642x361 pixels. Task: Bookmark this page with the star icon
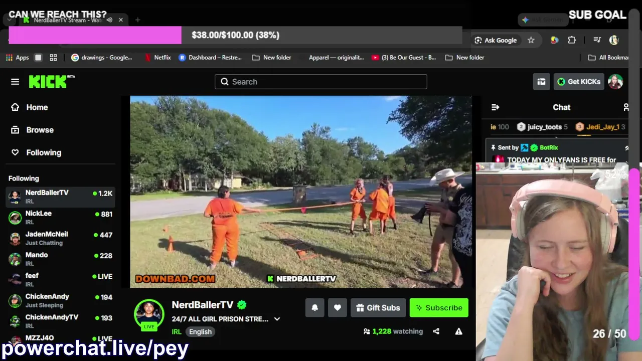[531, 40]
